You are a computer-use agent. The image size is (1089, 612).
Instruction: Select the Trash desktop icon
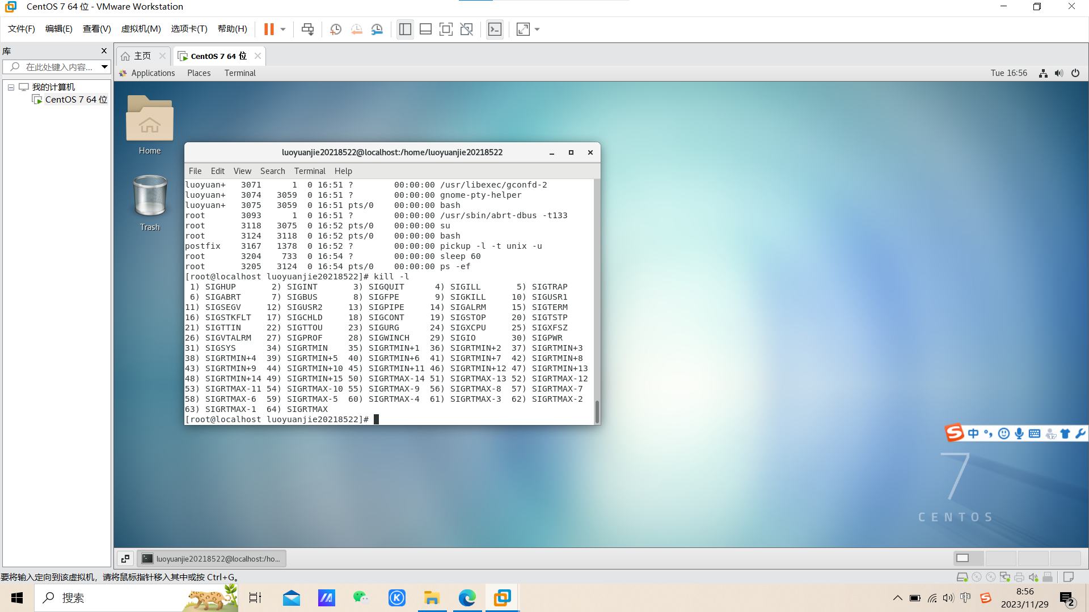150,203
